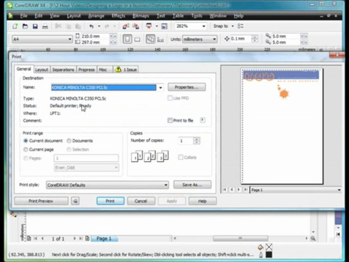Viewport: 349px width, 262px height.
Task: Click the Undo arrow icon
Action: 92,26
